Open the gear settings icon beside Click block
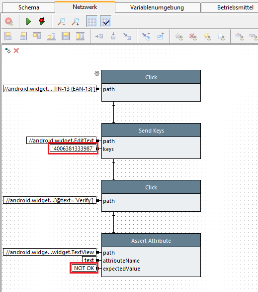Screen dimensions: 258x292 coord(97,73)
